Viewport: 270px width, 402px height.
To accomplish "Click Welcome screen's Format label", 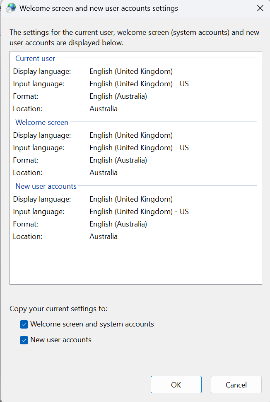I will (26, 160).
